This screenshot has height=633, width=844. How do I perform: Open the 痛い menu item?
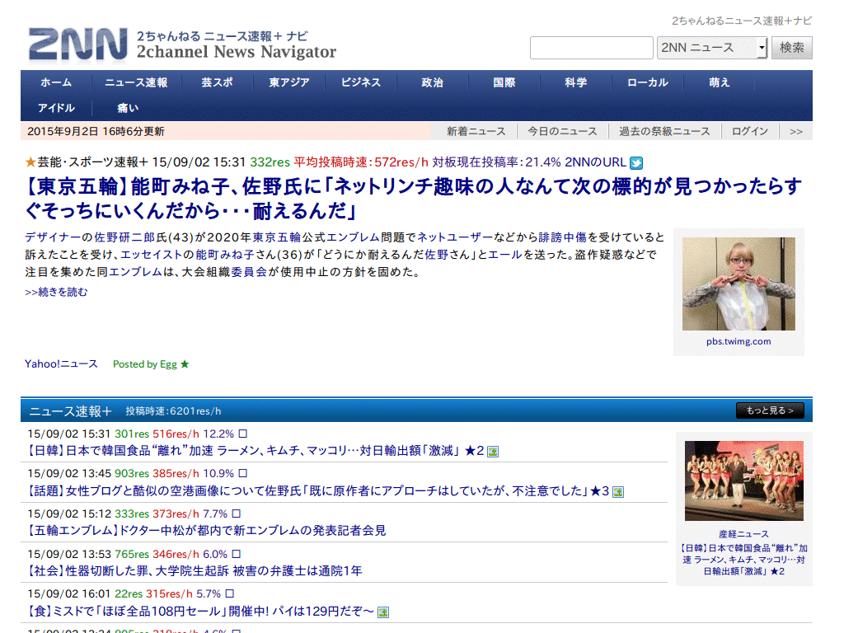click(x=128, y=108)
